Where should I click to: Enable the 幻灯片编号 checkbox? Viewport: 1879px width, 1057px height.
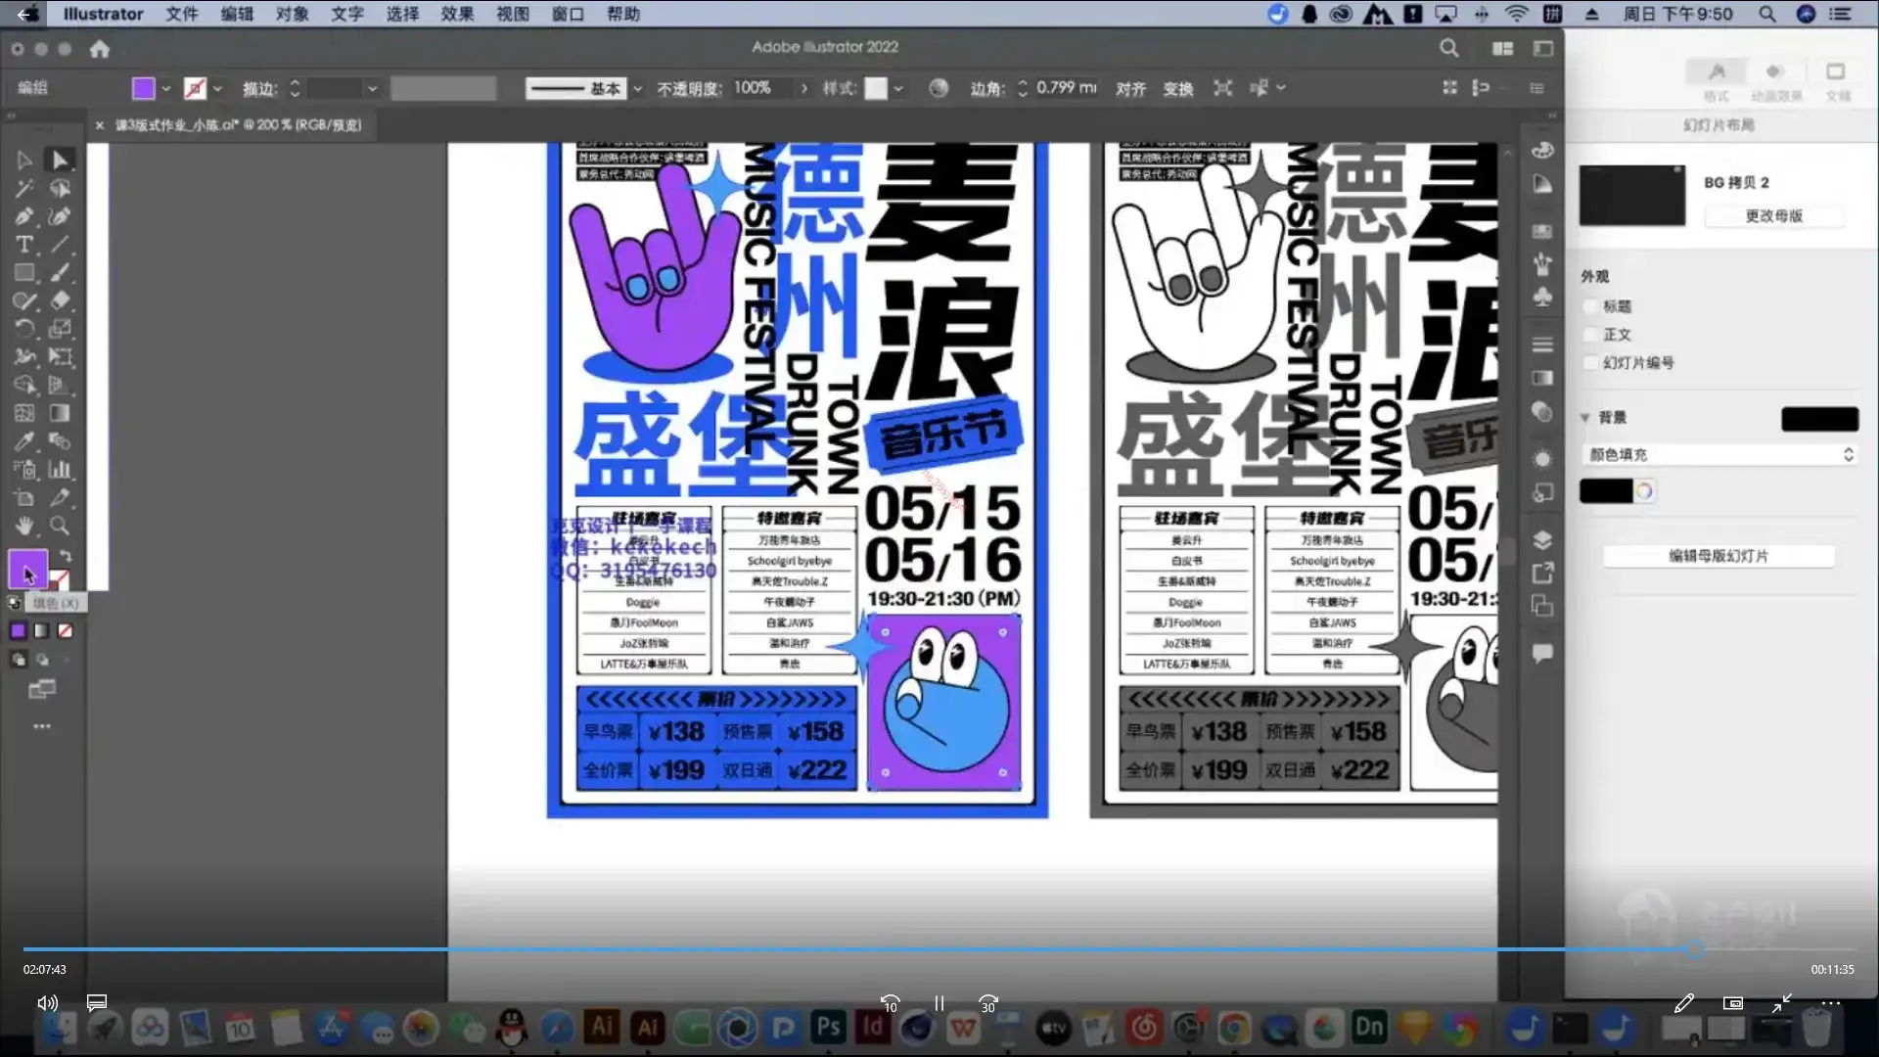(1591, 363)
